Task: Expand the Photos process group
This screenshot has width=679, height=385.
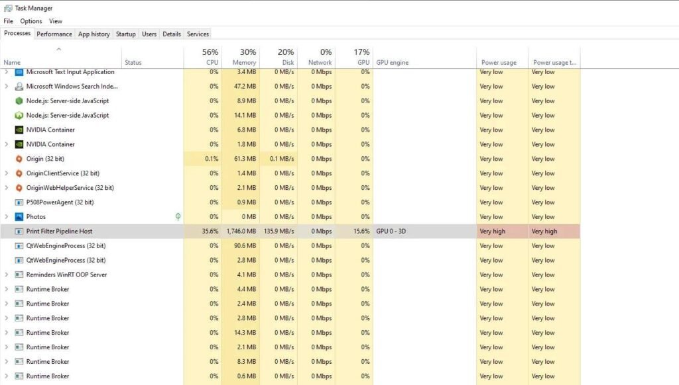Action: (6, 216)
